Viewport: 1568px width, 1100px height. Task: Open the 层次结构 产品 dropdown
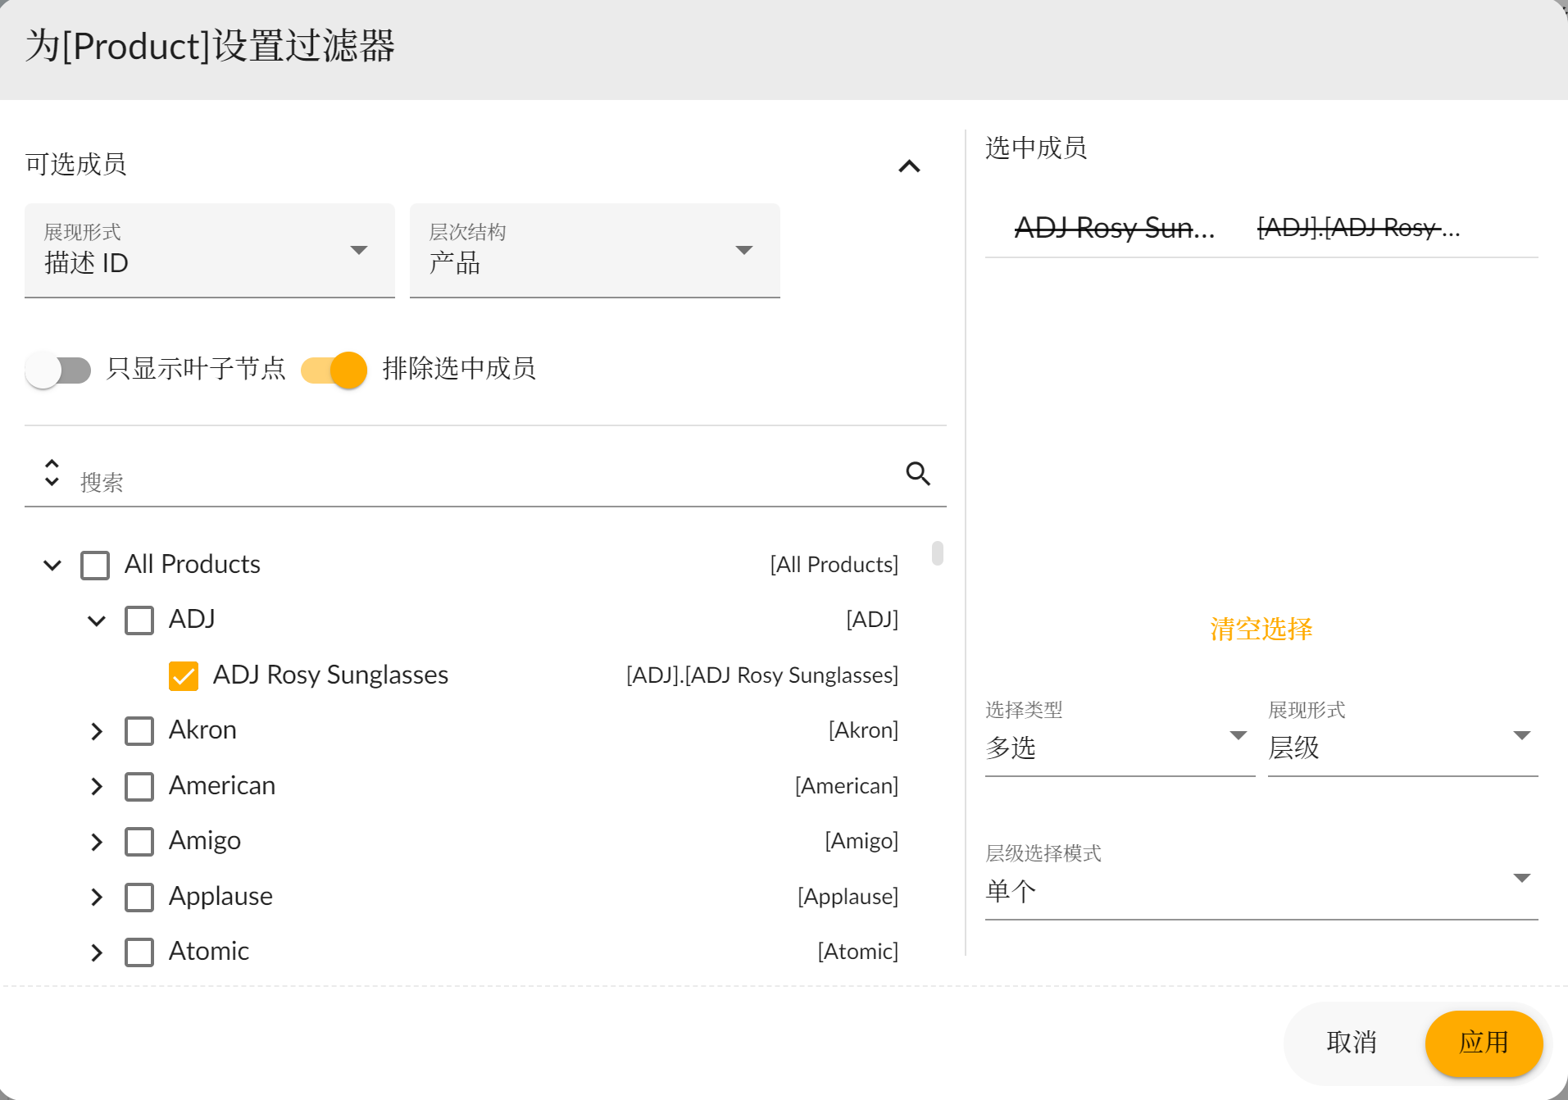pyautogui.click(x=594, y=251)
